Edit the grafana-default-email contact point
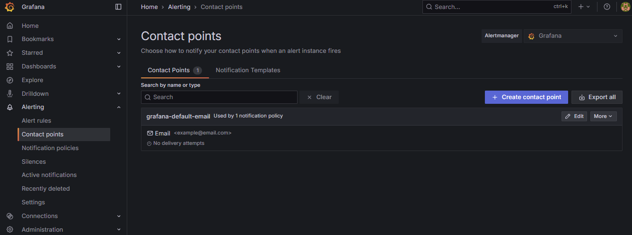 pos(574,116)
